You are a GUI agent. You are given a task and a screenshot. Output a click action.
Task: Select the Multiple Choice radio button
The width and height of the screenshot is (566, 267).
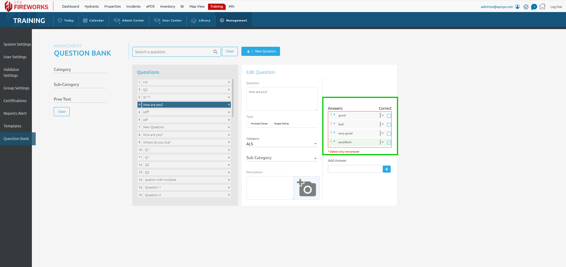pos(248,124)
